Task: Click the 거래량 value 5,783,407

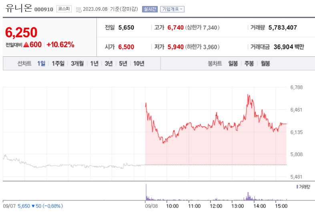Action: [x=283, y=28]
